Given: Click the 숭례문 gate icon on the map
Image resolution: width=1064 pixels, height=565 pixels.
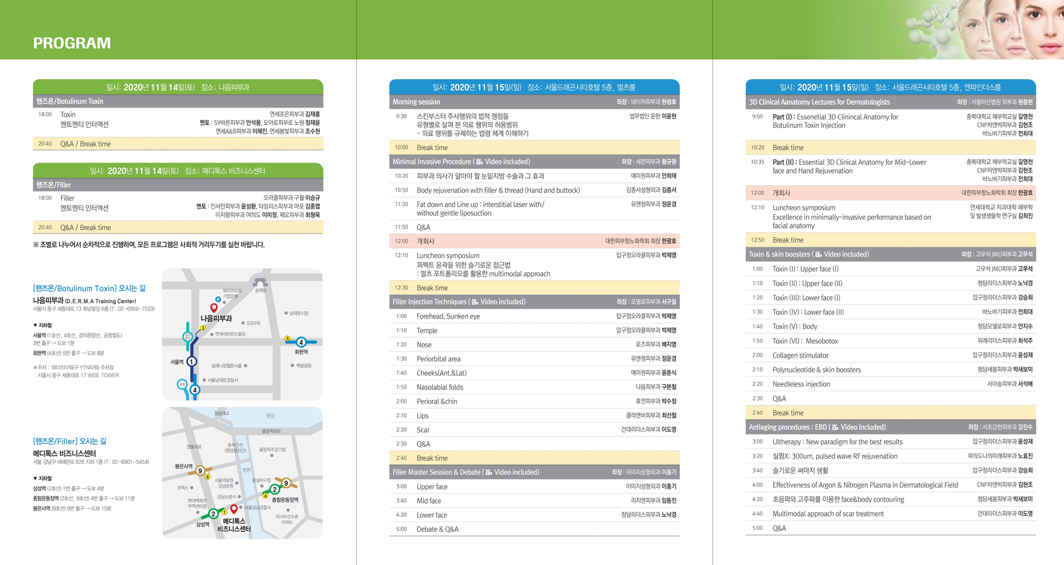Looking at the screenshot, I should pos(260,282).
